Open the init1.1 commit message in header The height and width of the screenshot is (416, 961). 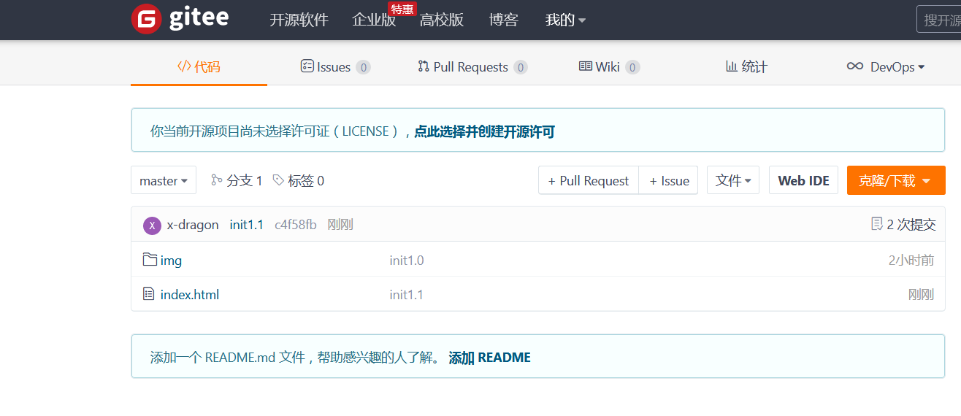coord(246,225)
